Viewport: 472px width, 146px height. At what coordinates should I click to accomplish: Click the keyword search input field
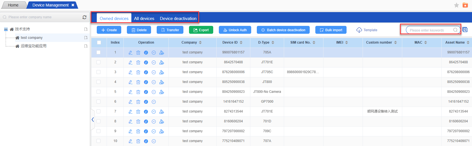[x=430, y=30]
